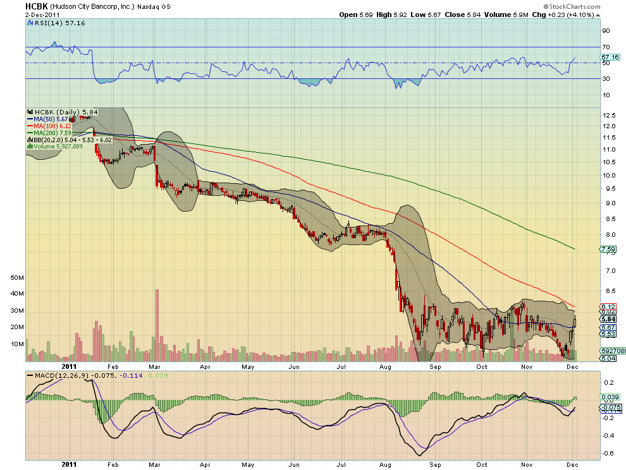The width and height of the screenshot is (626, 470).
Task: Click the Sep label under MACD panel
Action: coord(435,465)
